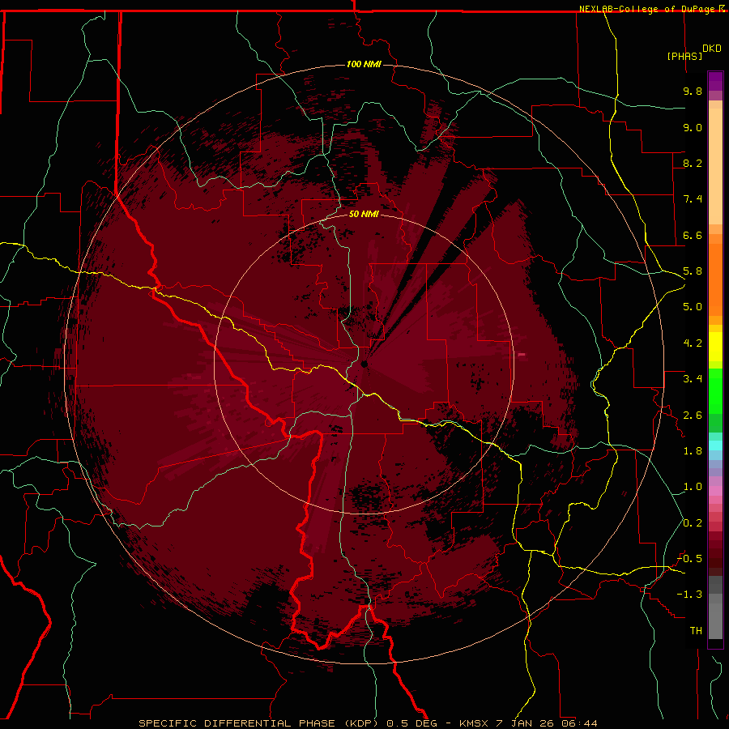This screenshot has height=729, width=729.
Task: Click the 9.8 value on the color scale
Action: tap(693, 91)
